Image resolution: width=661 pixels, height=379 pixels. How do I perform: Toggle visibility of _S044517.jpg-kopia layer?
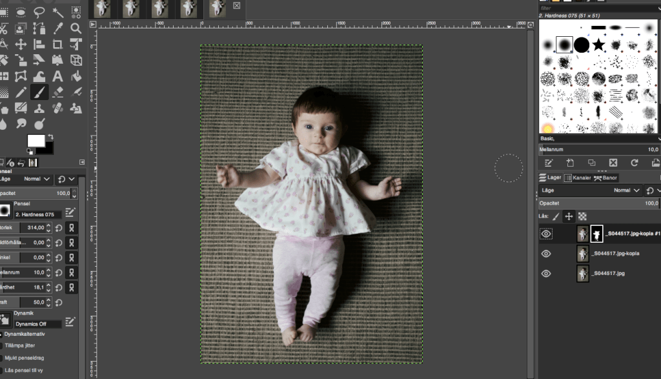coord(546,254)
